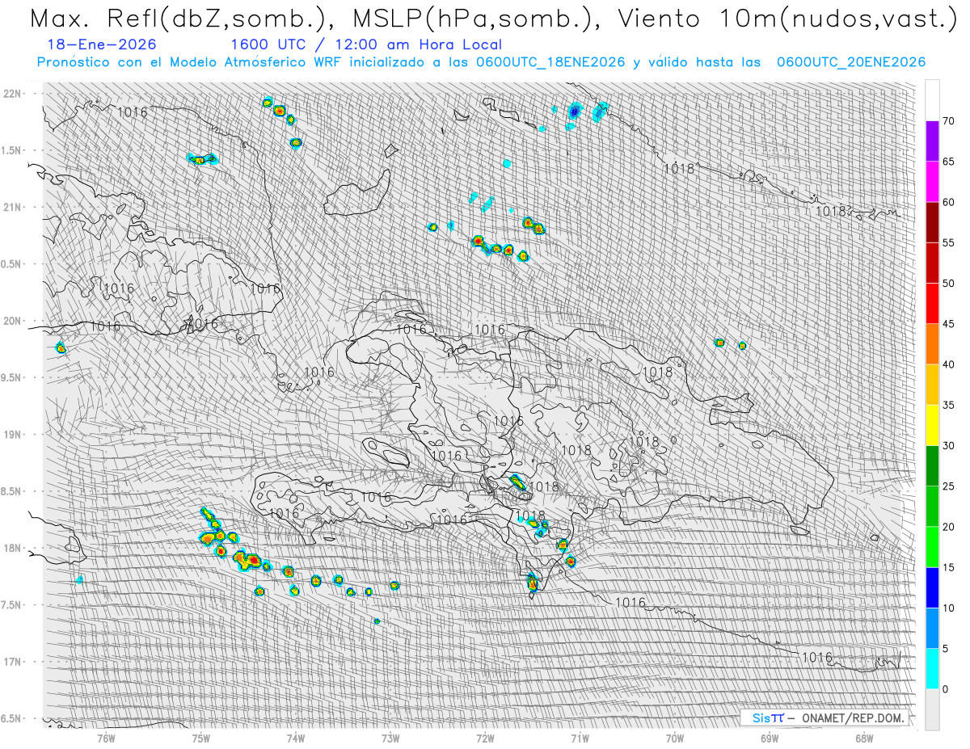970x749 pixels.
Task: Click the dark red 55–60 dBZ colorbar segment
Action: [x=932, y=222]
